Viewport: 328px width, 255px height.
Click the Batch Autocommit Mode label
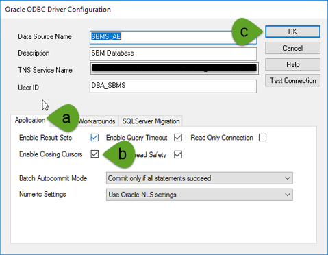[53, 178]
